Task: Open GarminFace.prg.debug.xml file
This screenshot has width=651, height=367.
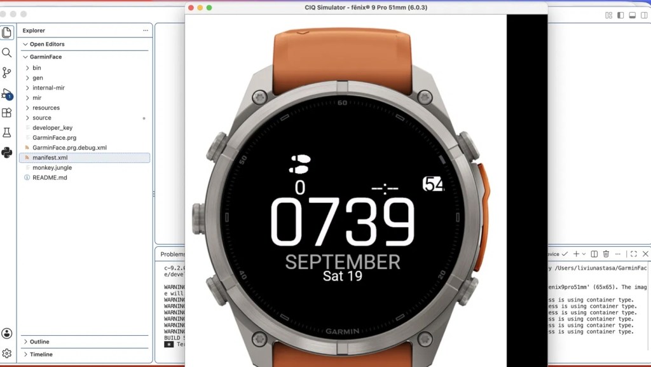Action: click(85, 148)
